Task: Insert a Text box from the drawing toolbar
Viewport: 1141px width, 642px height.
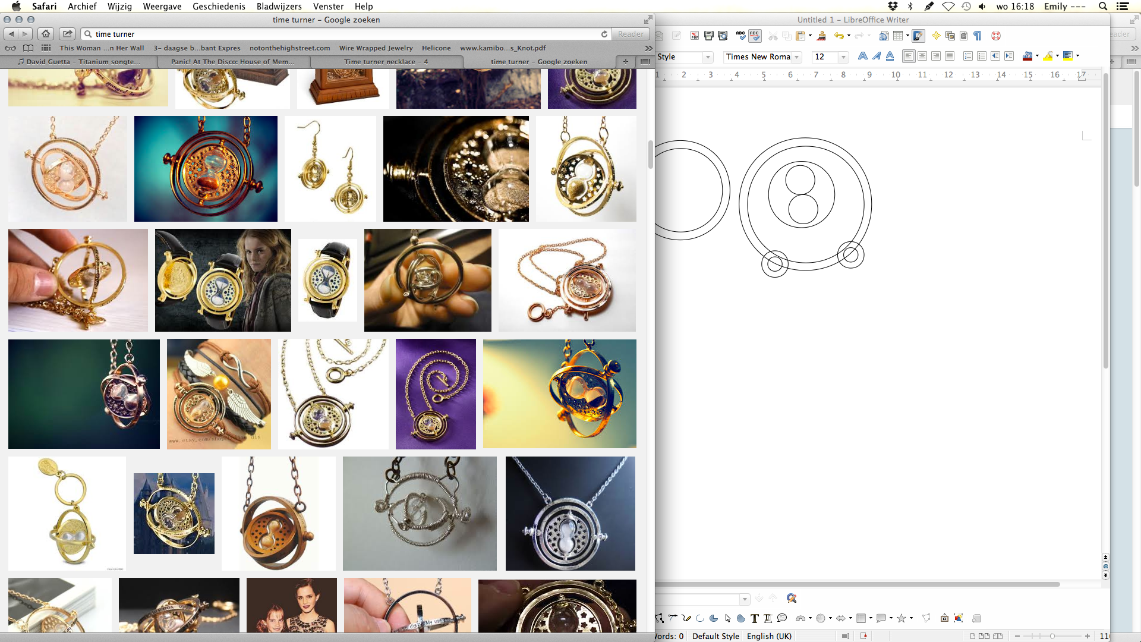Action: click(755, 618)
